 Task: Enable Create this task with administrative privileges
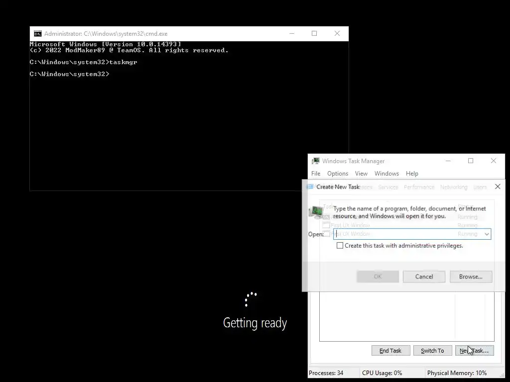[x=340, y=246]
